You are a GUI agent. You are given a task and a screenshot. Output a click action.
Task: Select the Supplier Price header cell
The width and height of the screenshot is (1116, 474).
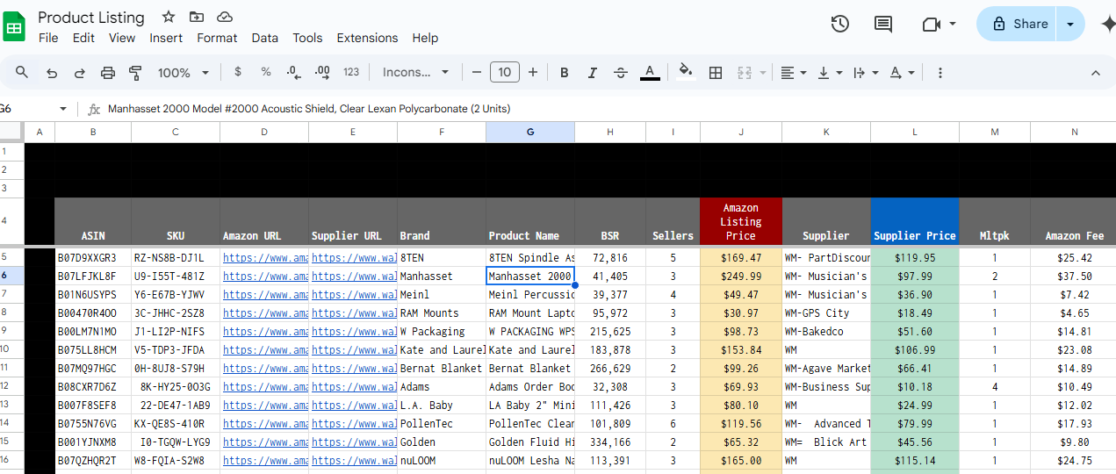tap(915, 222)
